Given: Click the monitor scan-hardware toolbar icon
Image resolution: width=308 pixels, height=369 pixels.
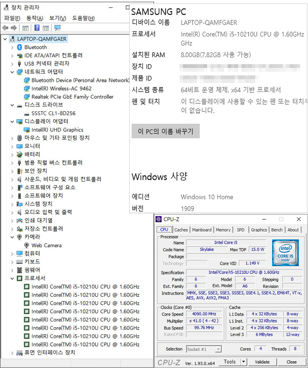Looking at the screenshot, I should pos(58,28).
